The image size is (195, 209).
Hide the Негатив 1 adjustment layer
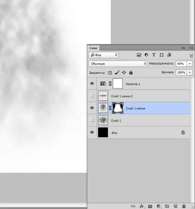point(92,83)
